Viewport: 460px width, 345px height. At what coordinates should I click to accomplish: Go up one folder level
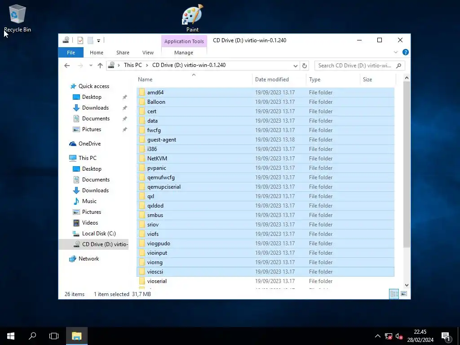[x=100, y=66]
